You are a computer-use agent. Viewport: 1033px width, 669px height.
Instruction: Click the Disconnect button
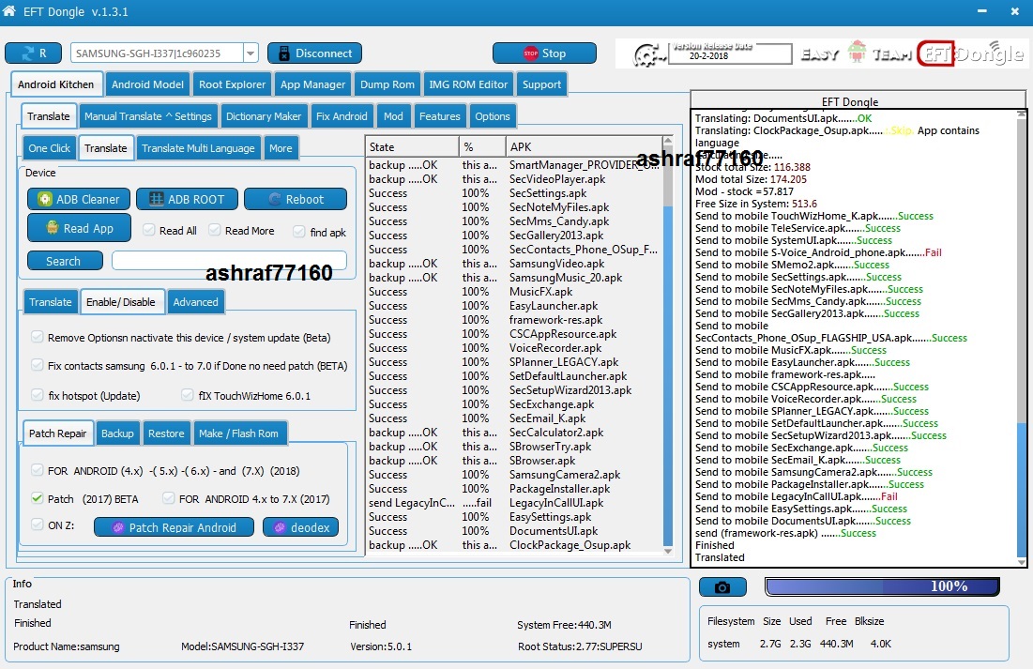pos(314,53)
